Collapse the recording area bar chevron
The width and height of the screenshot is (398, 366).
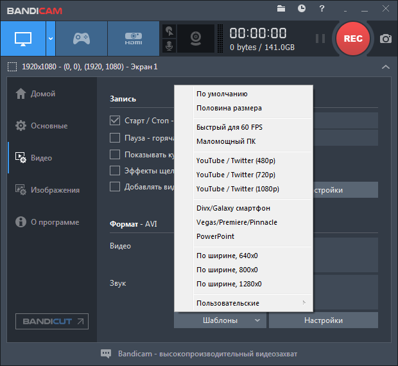pos(385,67)
